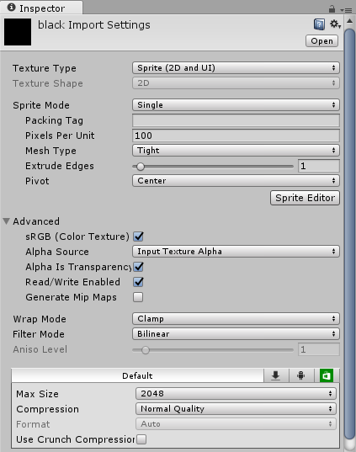Open the Inspector pane options menu
Viewport: 356px width, 452px height.
pos(346,10)
